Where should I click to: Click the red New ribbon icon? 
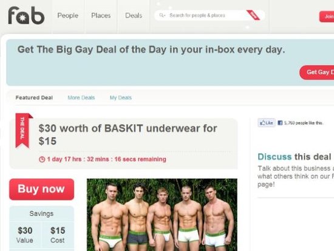coord(253,15)
